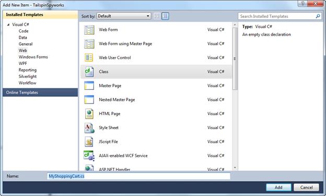Screen dimensions: 326x196
Task: Click 'Visual C#' in the Class row
Action: click(x=216, y=72)
